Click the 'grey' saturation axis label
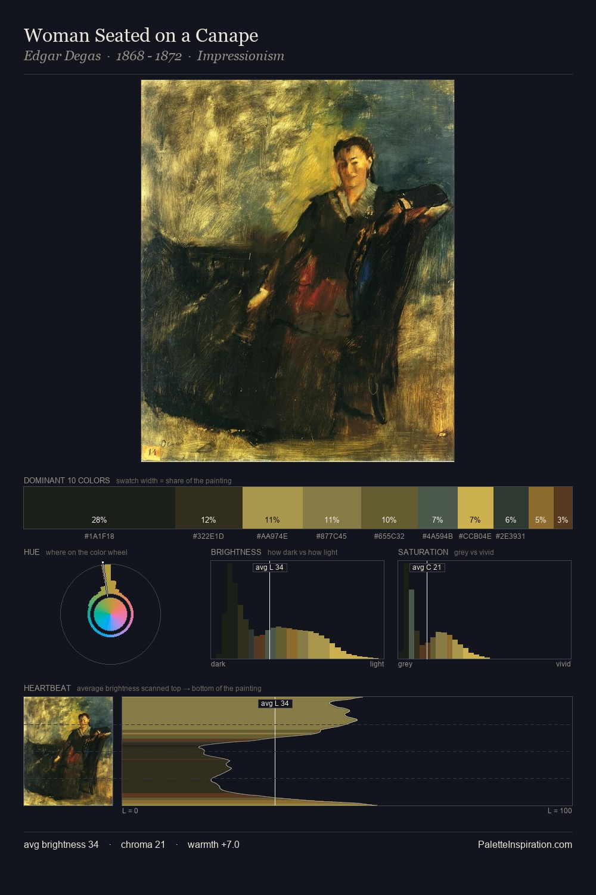The image size is (596, 895). coord(405,664)
